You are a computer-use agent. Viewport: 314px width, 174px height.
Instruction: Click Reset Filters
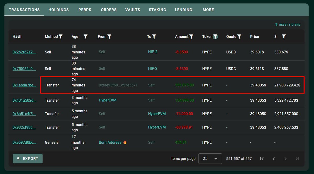(x=287, y=25)
